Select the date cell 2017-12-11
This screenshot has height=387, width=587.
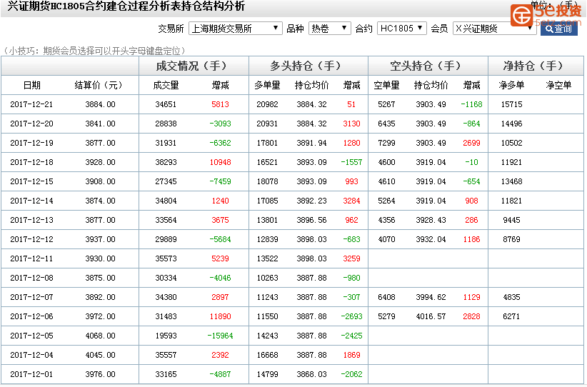(x=31, y=258)
